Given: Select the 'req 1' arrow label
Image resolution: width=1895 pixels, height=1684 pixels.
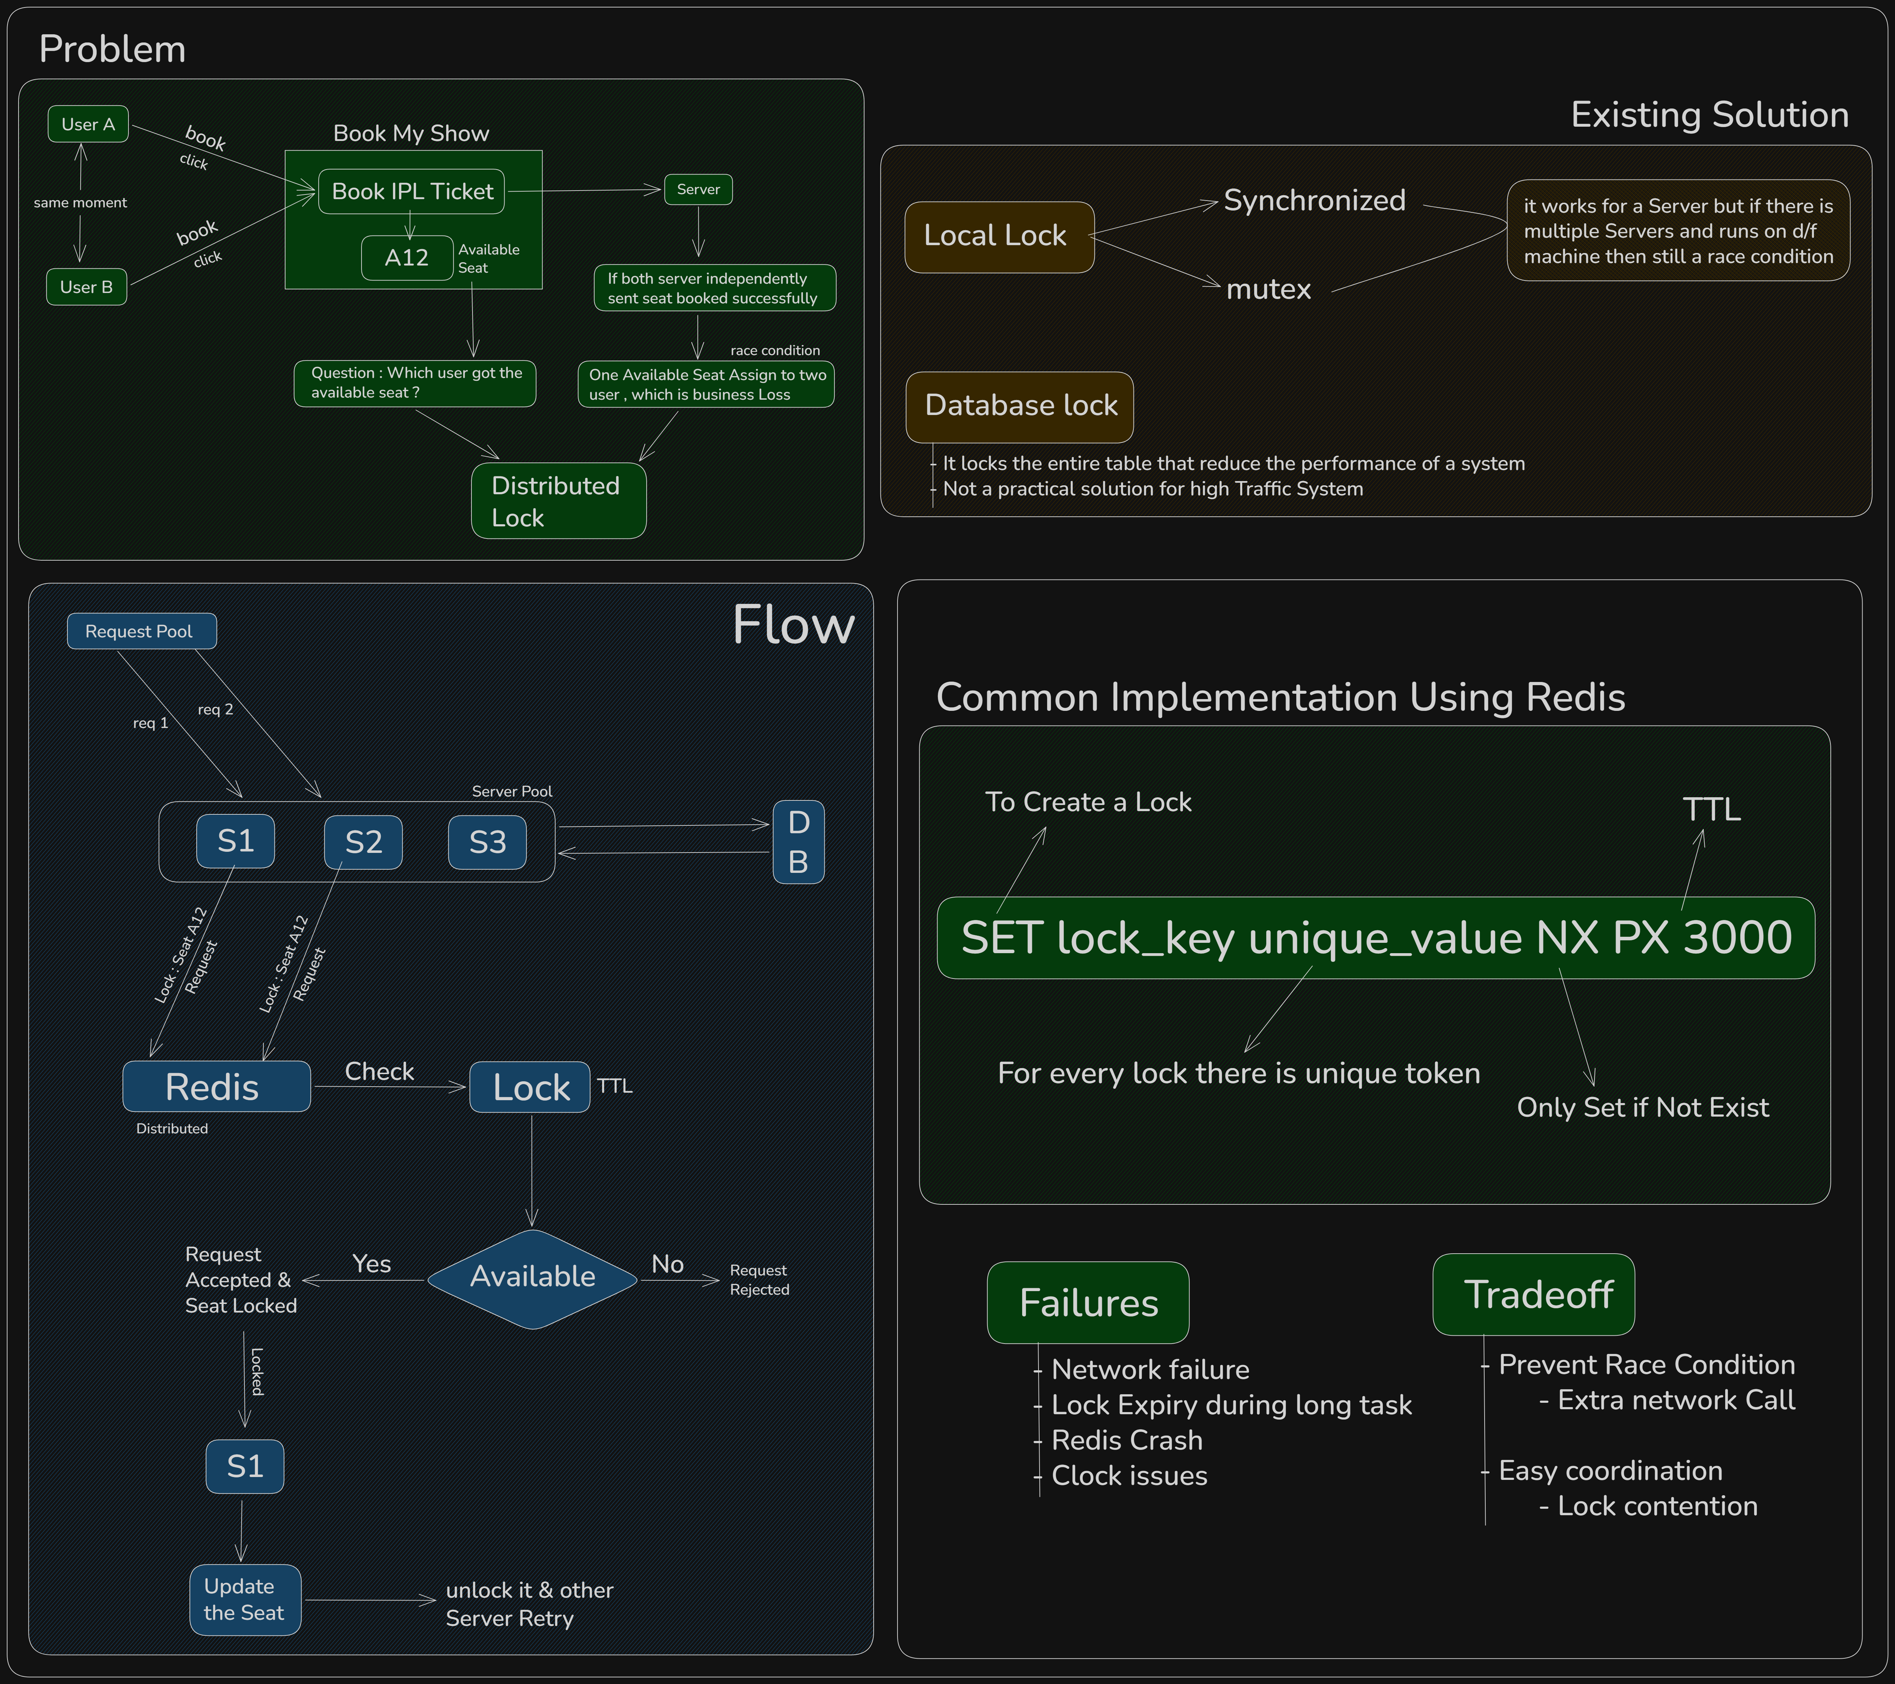Looking at the screenshot, I should tap(150, 723).
